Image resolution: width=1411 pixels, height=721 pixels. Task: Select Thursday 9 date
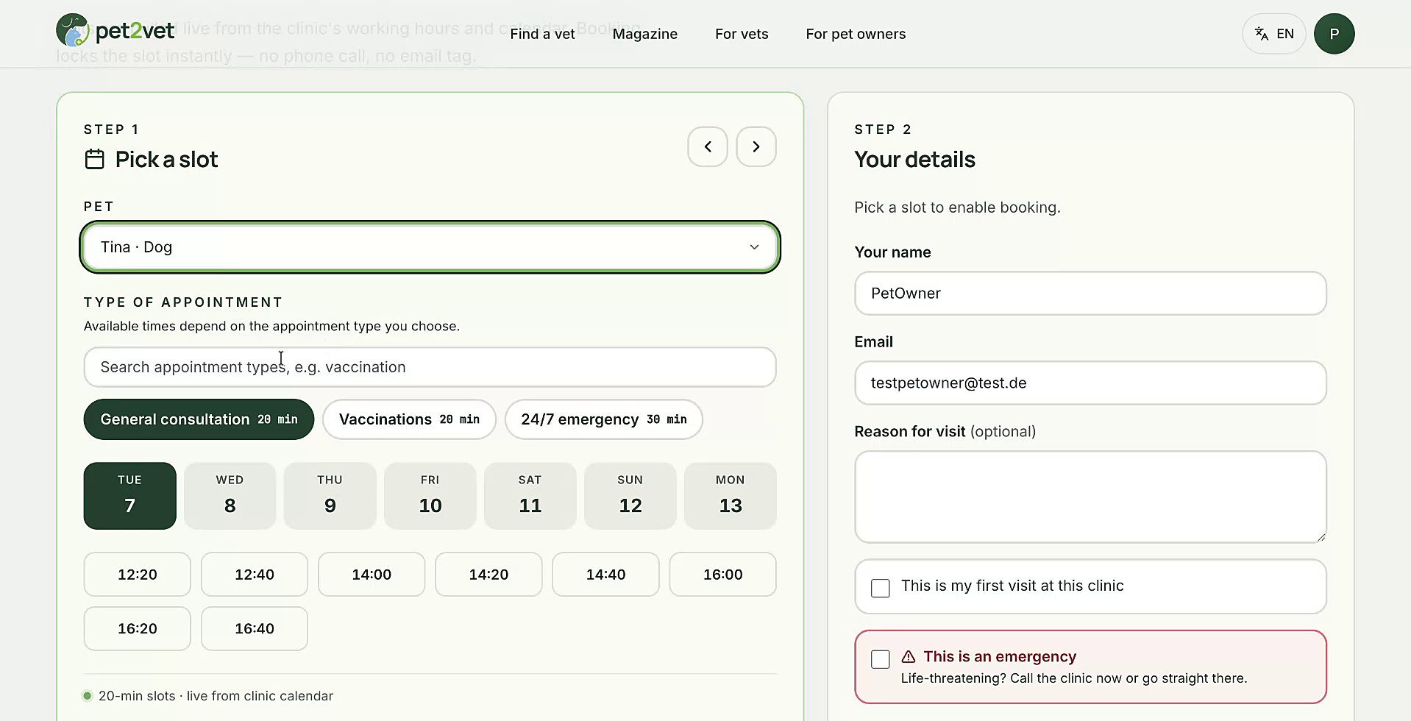click(330, 496)
